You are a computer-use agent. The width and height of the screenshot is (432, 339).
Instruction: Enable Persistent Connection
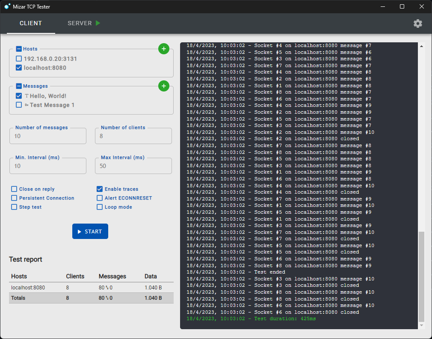pyautogui.click(x=14, y=198)
